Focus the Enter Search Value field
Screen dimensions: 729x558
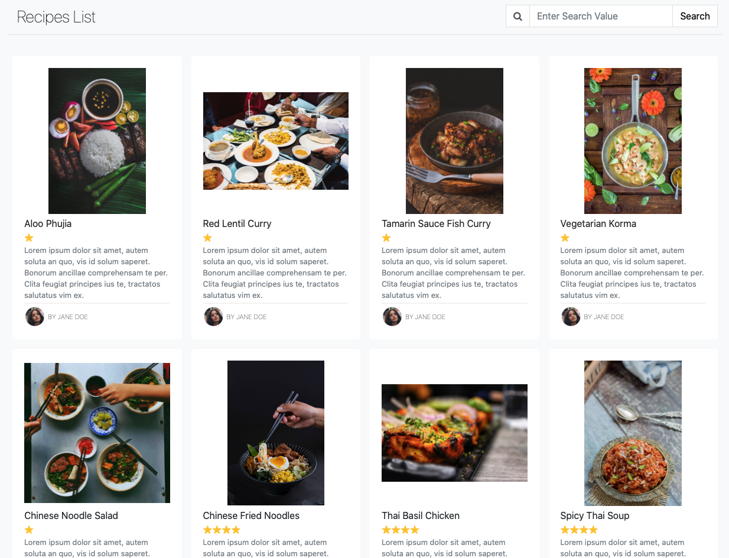tap(600, 17)
